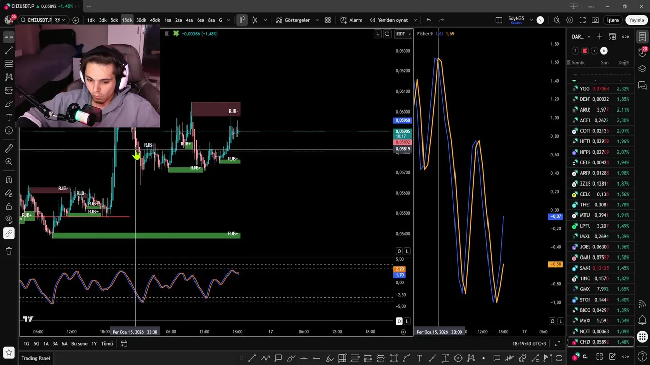
Task: Create an Alarm
Action: 351,20
